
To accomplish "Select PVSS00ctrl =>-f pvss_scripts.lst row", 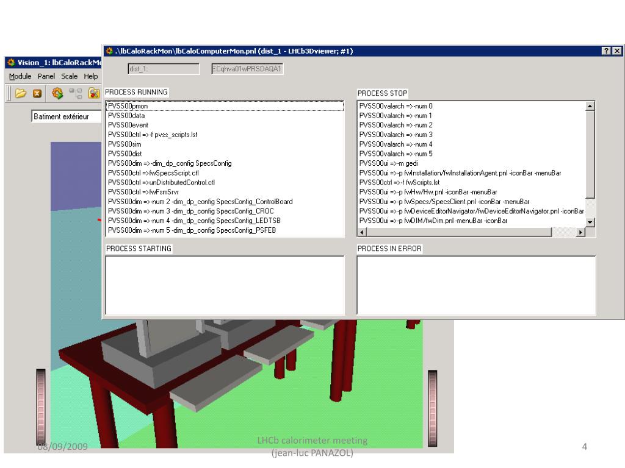I will 225,135.
